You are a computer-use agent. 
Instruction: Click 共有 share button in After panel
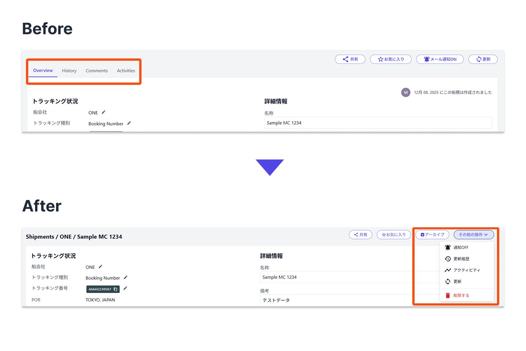[360, 235]
